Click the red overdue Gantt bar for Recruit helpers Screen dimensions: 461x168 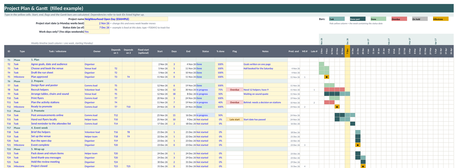point(335,90)
